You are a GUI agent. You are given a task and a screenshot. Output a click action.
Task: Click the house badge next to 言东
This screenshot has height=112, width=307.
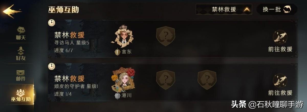click(x=117, y=52)
